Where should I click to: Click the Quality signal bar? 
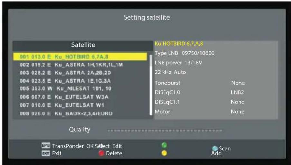(x=165, y=131)
